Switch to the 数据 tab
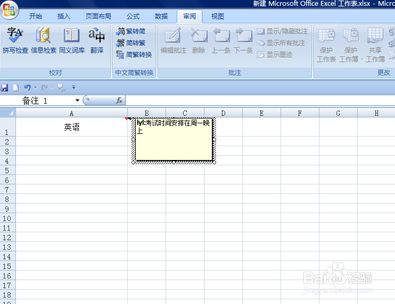Image resolution: width=395 pixels, height=304 pixels. click(x=161, y=16)
